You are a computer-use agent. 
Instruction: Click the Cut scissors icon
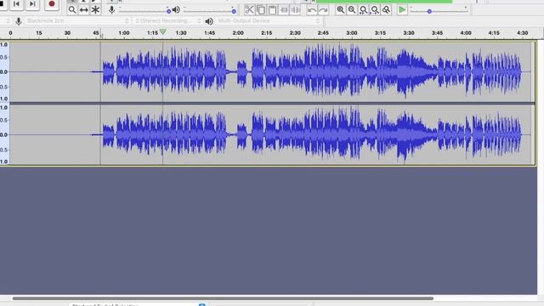(x=249, y=9)
